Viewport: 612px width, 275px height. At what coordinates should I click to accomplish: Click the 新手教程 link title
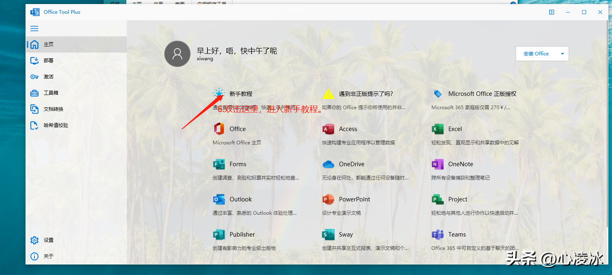(241, 94)
